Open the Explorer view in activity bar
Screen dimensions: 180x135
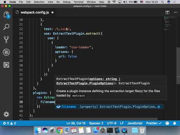click(6, 15)
